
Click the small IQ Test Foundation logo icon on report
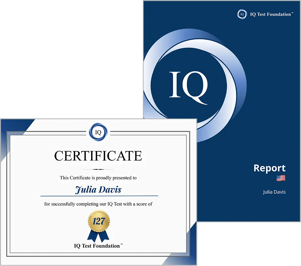242,14
